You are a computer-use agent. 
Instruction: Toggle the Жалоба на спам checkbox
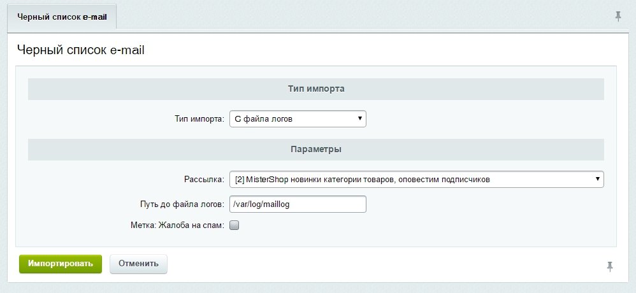tap(235, 225)
